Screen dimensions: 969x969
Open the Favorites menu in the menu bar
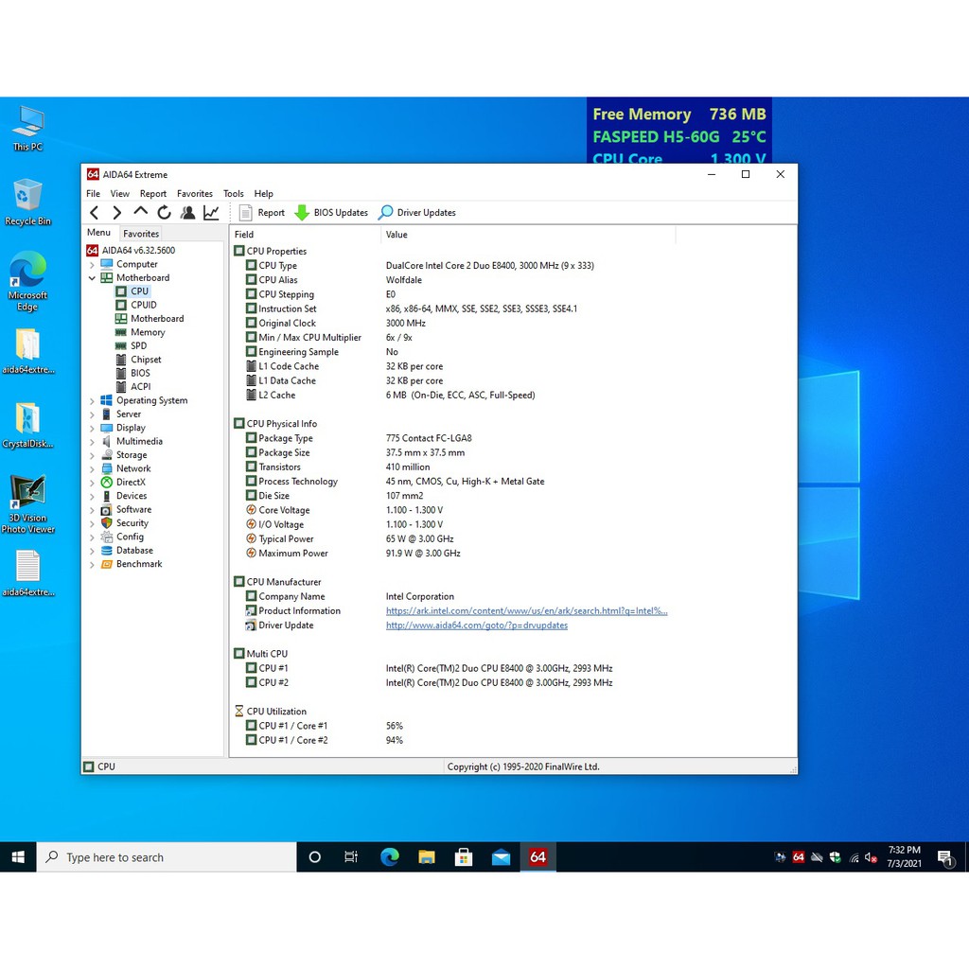click(195, 193)
